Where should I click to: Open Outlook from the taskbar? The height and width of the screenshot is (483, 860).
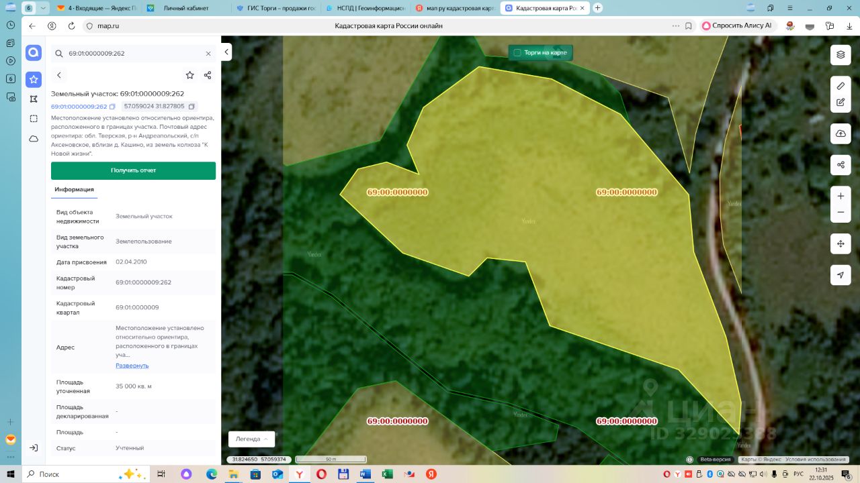pos(277,474)
